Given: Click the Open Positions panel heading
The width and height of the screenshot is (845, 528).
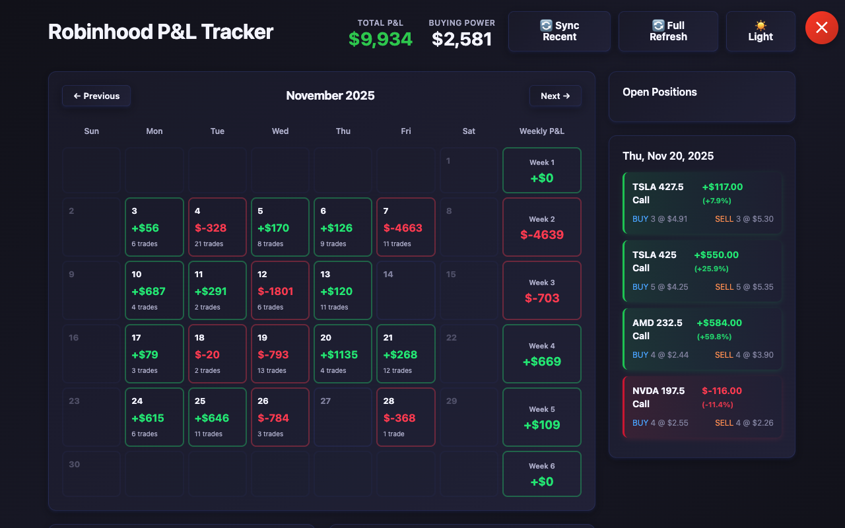Looking at the screenshot, I should click(x=659, y=92).
